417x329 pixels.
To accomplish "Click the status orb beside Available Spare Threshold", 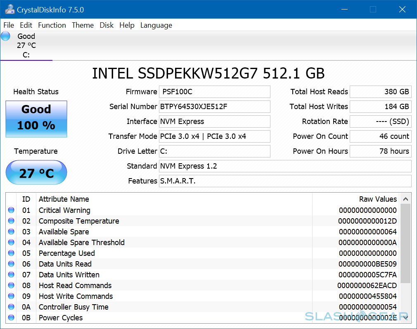I will tap(11, 243).
